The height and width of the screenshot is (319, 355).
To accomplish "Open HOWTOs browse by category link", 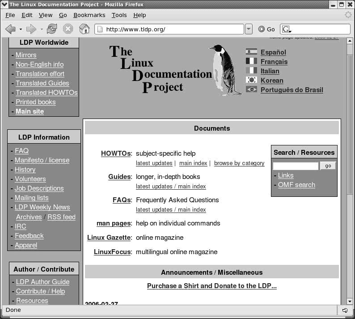I will 239,163.
